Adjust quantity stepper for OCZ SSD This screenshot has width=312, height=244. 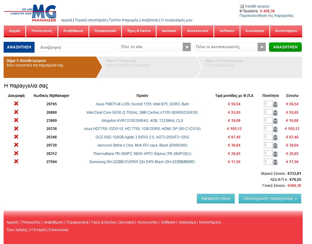click(x=275, y=137)
